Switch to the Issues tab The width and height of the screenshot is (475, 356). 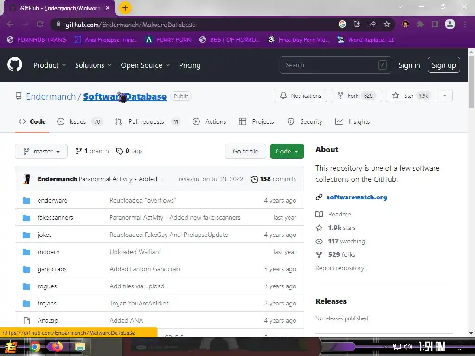[80, 121]
